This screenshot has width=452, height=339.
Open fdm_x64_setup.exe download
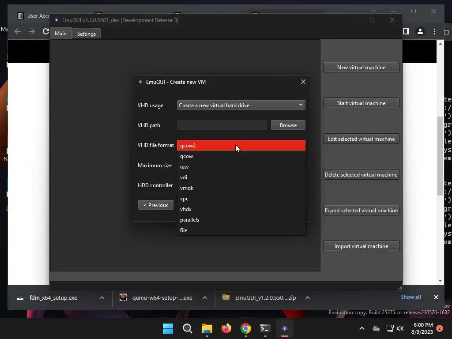tap(53, 298)
